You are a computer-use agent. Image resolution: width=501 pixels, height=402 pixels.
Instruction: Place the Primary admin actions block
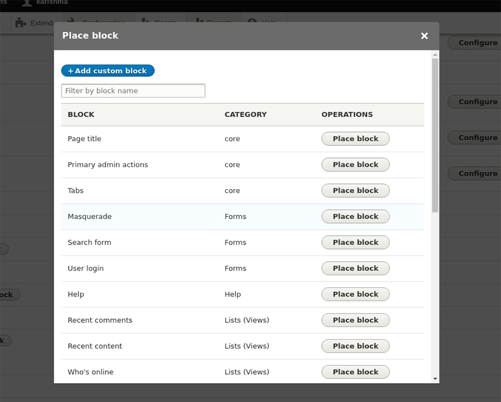(x=355, y=165)
